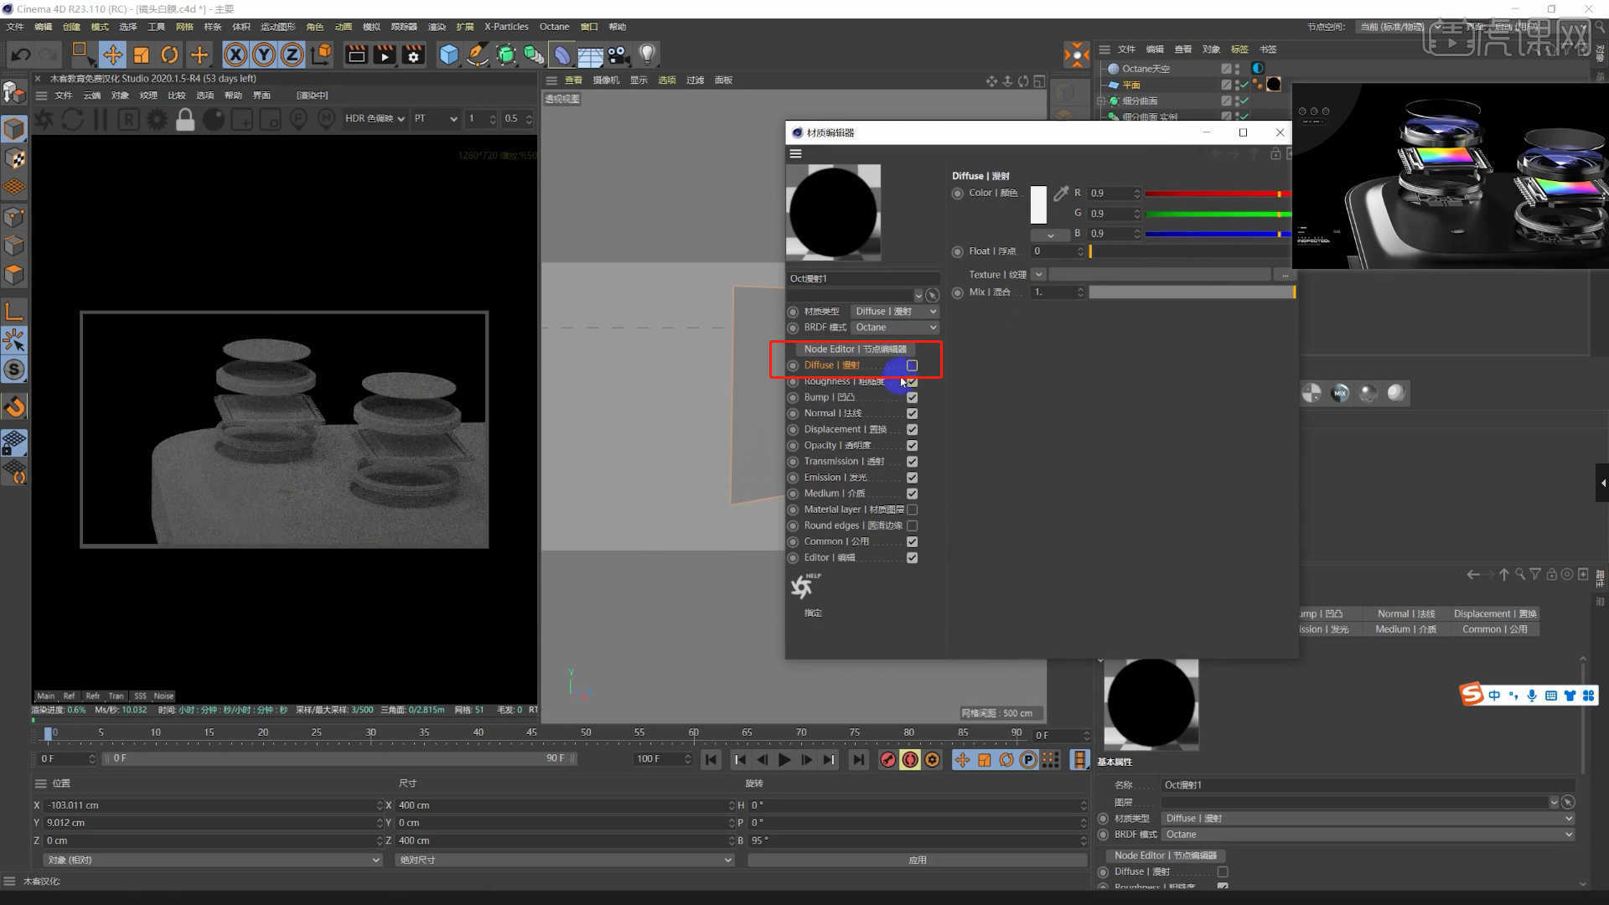Select the Scale tool

pos(142,54)
